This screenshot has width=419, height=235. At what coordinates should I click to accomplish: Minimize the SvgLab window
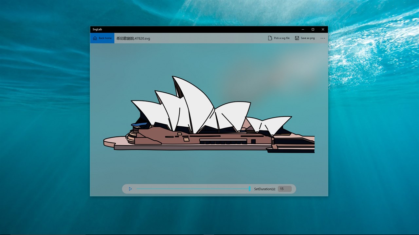(x=303, y=29)
